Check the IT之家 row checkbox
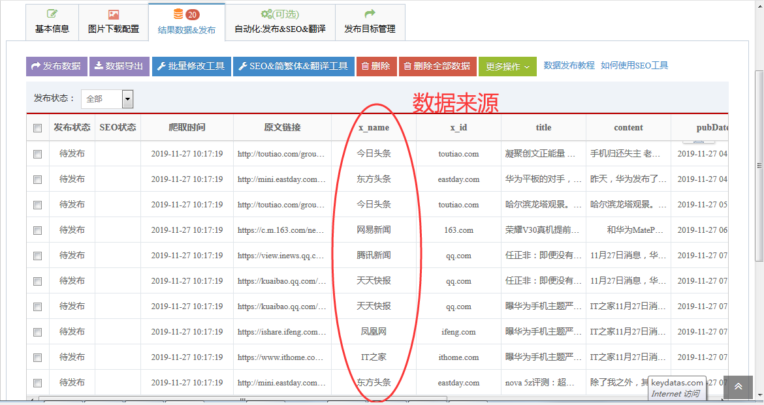764x405 pixels. coord(37,358)
